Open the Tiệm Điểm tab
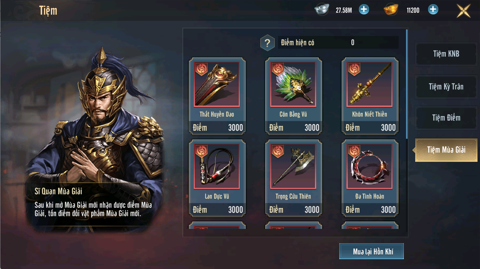Screen dimensions: 480x269 tap(446, 118)
